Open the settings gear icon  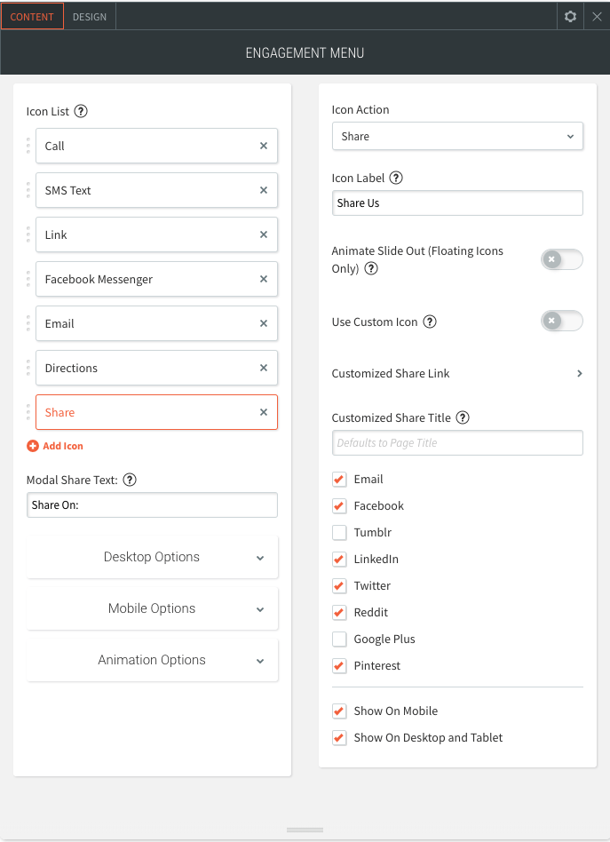click(x=570, y=16)
